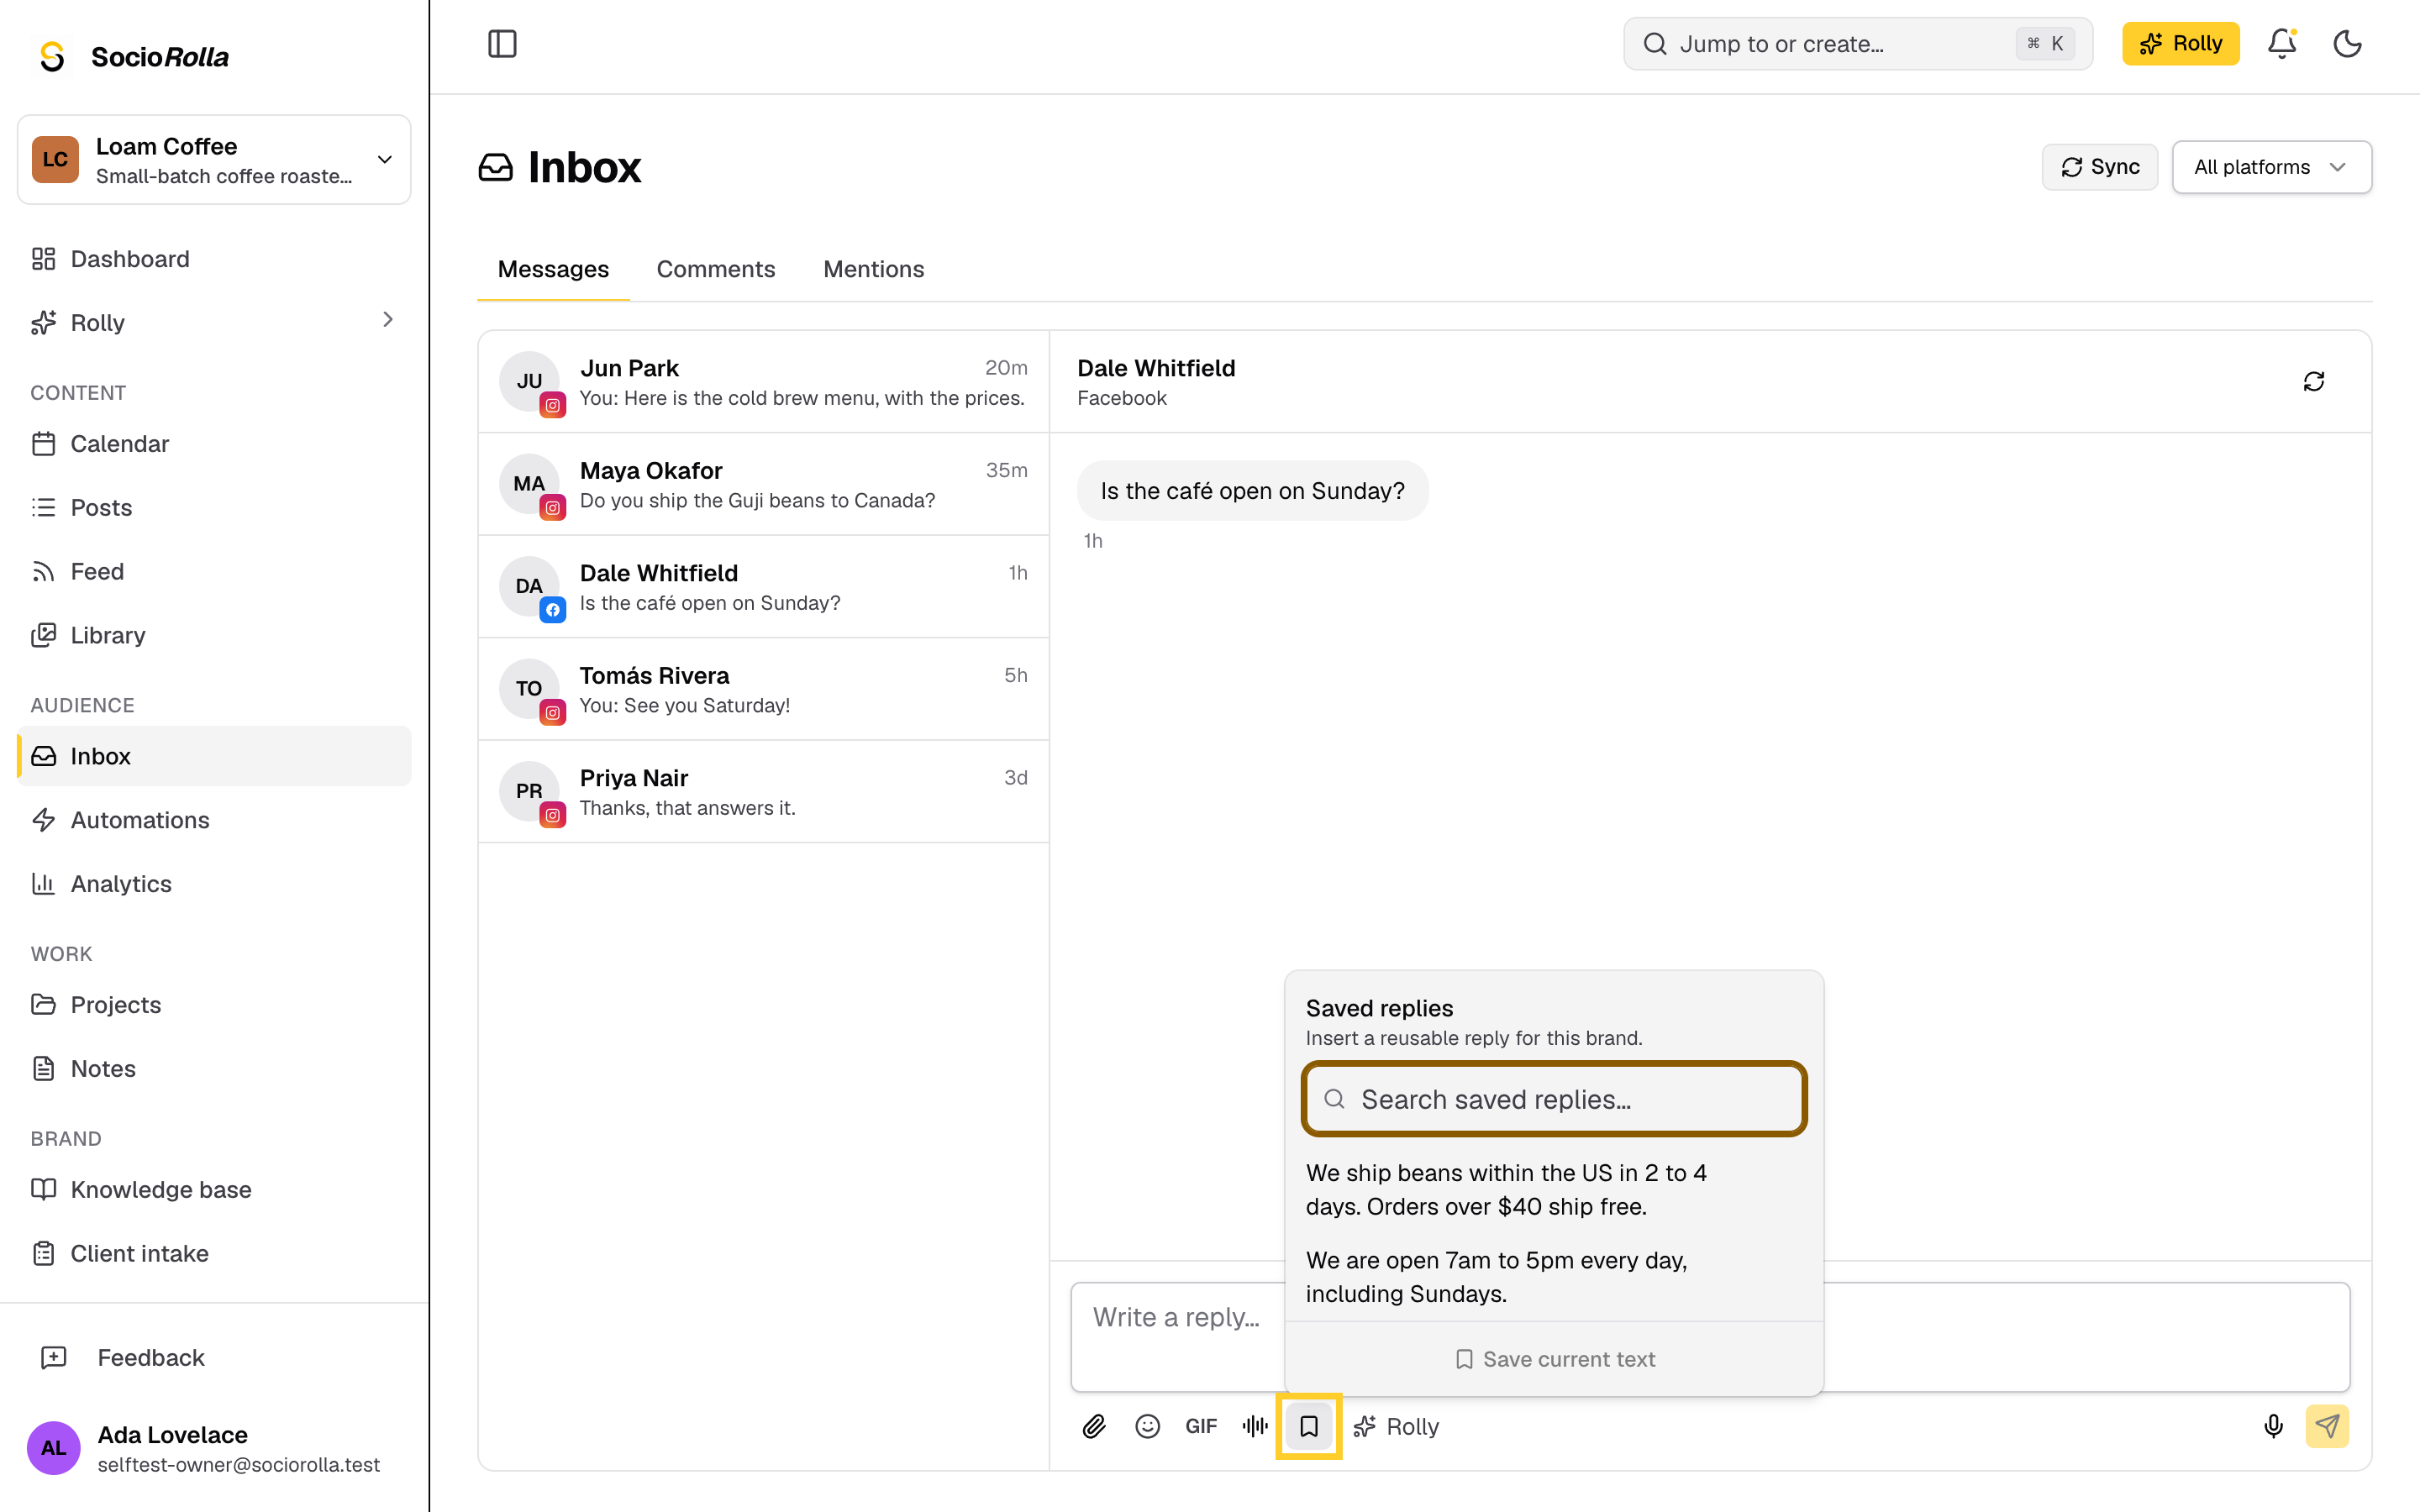2420x1512 pixels.
Task: Open Knowledge base in the sidebar
Action: pos(214,1190)
